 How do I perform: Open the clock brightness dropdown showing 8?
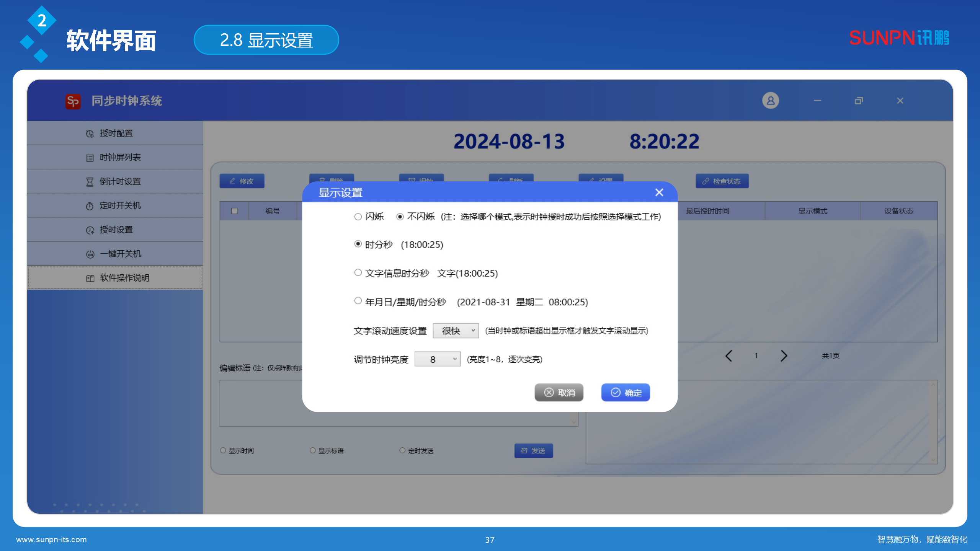(438, 359)
